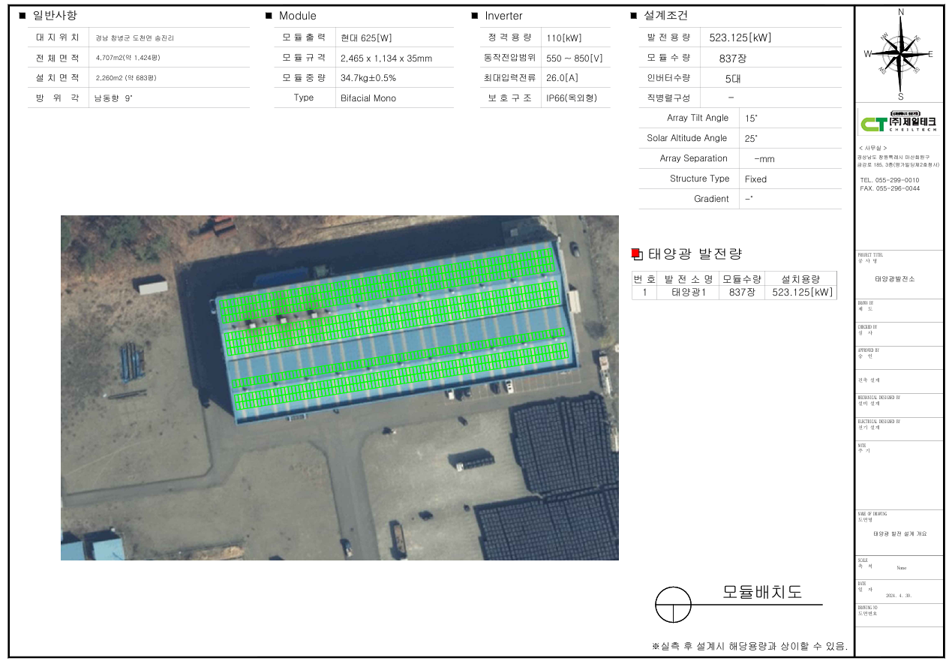Select the Structure Type Fixed value

coord(755,179)
